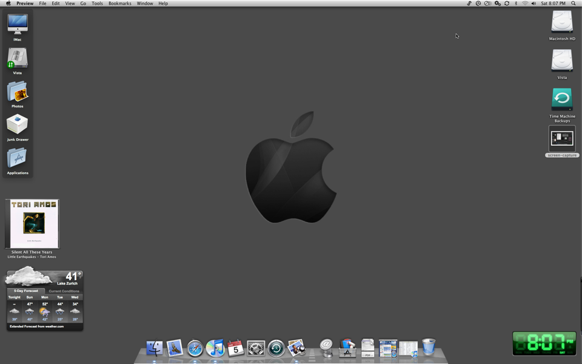The width and height of the screenshot is (582, 364).
Task: Click Wed forecast column in weather widget
Action: pyautogui.click(x=75, y=308)
